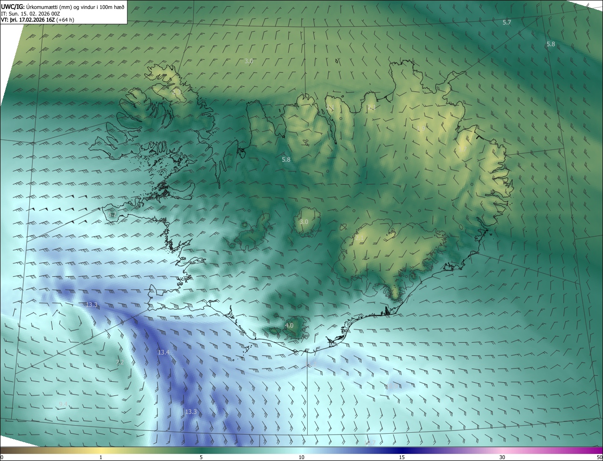Click the valid time 'VT: þri. 17.02.2026 16Z (+64 h)'

(x=38, y=20)
